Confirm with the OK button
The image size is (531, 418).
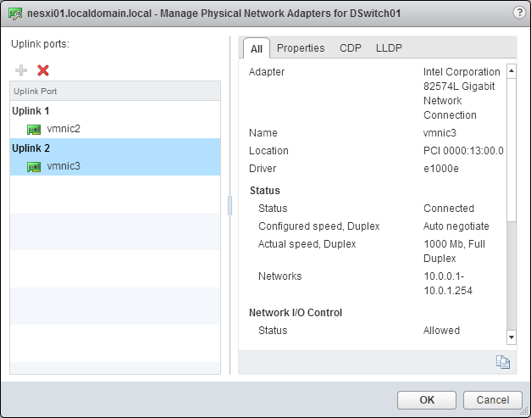click(x=427, y=400)
